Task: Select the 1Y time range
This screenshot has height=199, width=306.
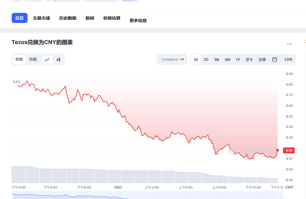Action: tap(238, 60)
